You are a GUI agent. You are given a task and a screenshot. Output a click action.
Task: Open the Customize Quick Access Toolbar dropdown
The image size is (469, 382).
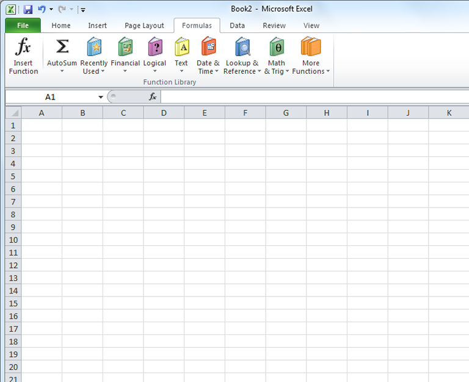83,10
